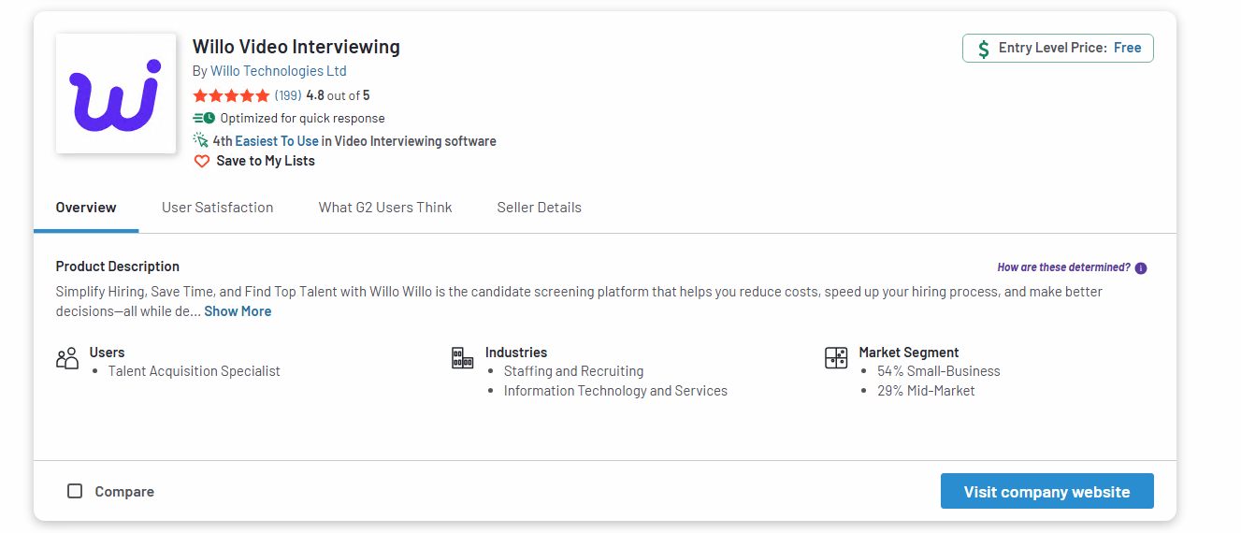Image resolution: width=1241 pixels, height=533 pixels.
Task: Click the quick response clock icon
Action: click(204, 118)
